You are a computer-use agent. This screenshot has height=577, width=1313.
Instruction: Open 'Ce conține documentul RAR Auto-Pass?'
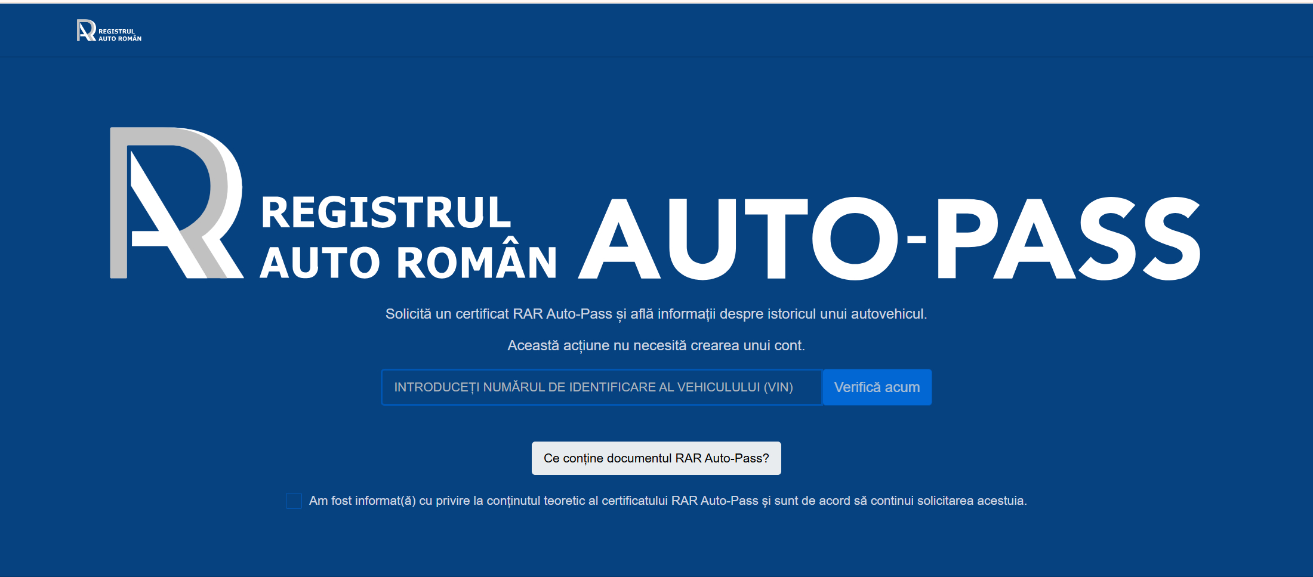pos(656,458)
